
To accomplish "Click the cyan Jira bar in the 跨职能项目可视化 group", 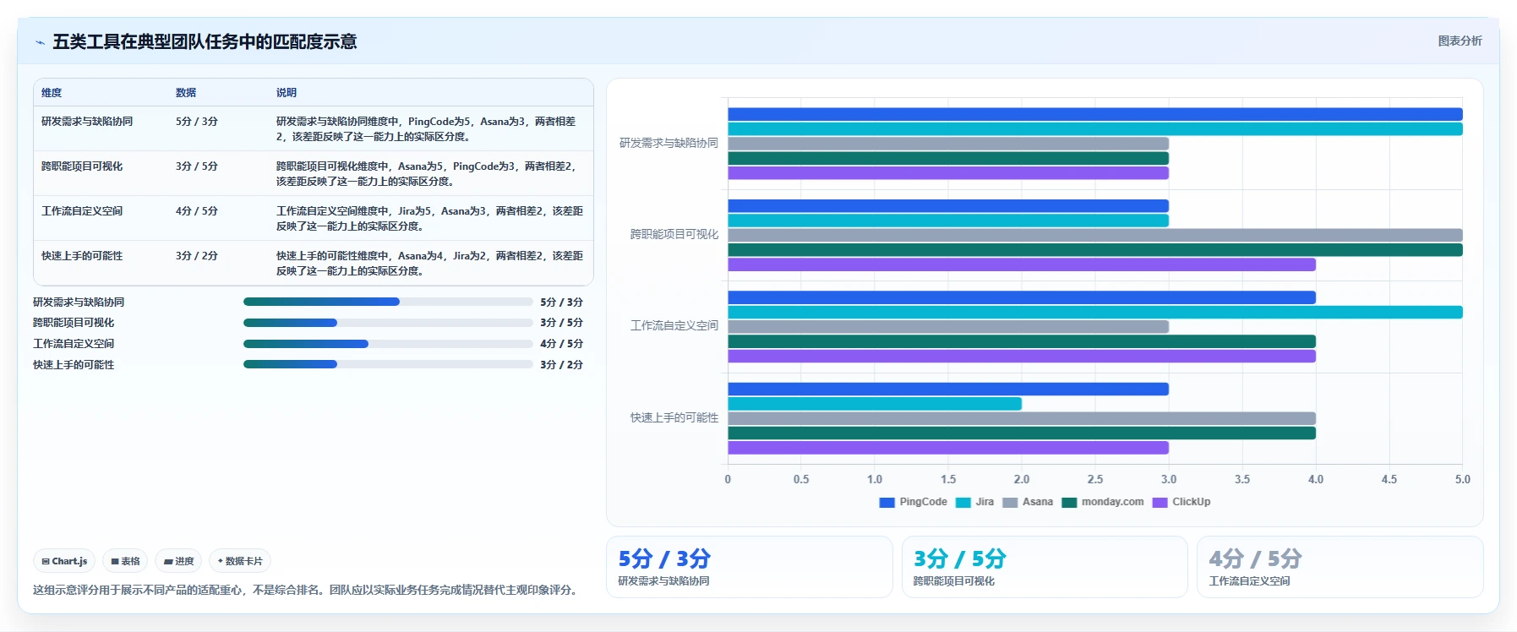I will tap(948, 221).
